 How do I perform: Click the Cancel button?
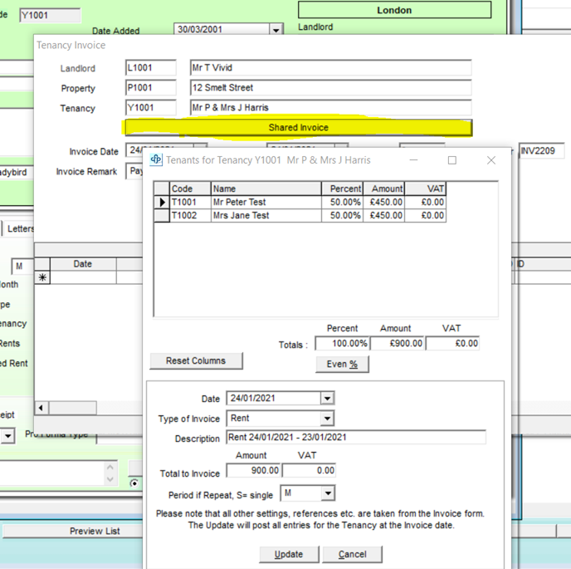coord(352,554)
